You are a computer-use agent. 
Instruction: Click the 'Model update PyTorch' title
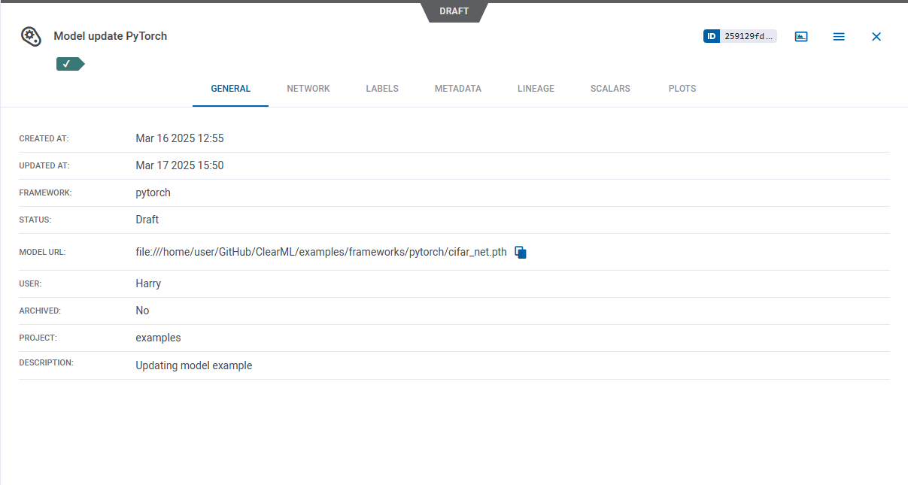click(x=111, y=36)
